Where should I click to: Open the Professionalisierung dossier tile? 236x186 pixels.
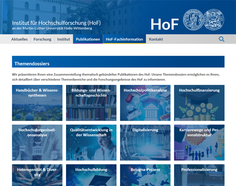click(199, 175)
